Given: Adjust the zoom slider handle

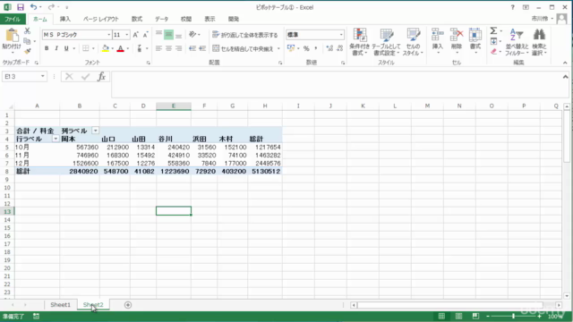Looking at the screenshot, I should [513, 316].
